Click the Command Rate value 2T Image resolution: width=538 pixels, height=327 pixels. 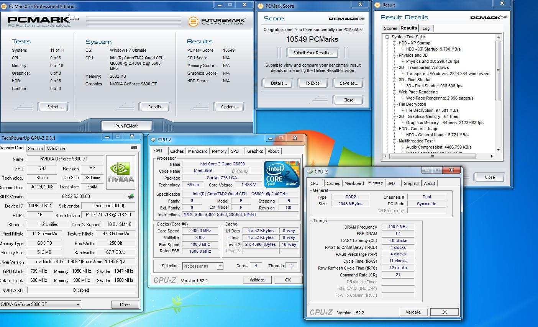[x=398, y=275]
